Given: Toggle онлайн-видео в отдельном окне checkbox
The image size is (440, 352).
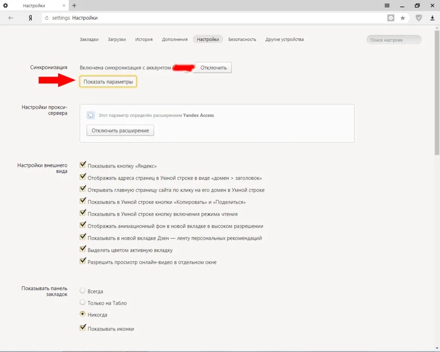Looking at the screenshot, I should [82, 261].
